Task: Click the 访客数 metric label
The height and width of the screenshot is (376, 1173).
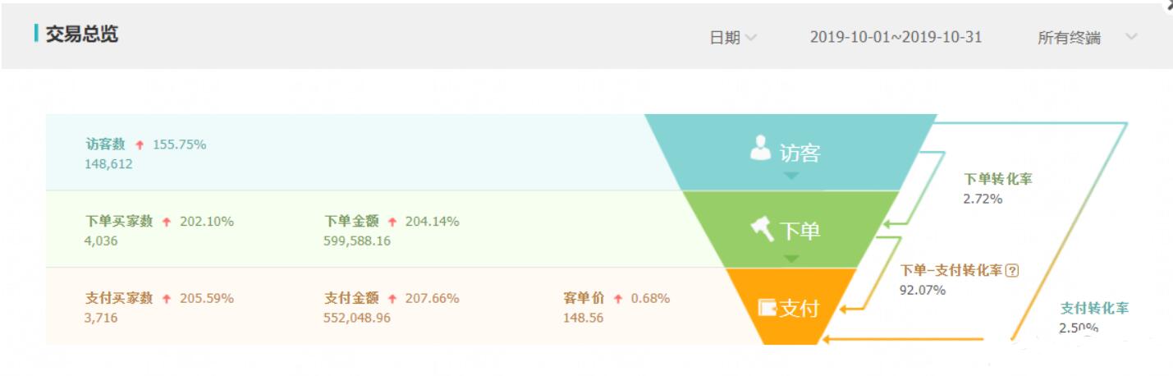Action: tap(106, 144)
